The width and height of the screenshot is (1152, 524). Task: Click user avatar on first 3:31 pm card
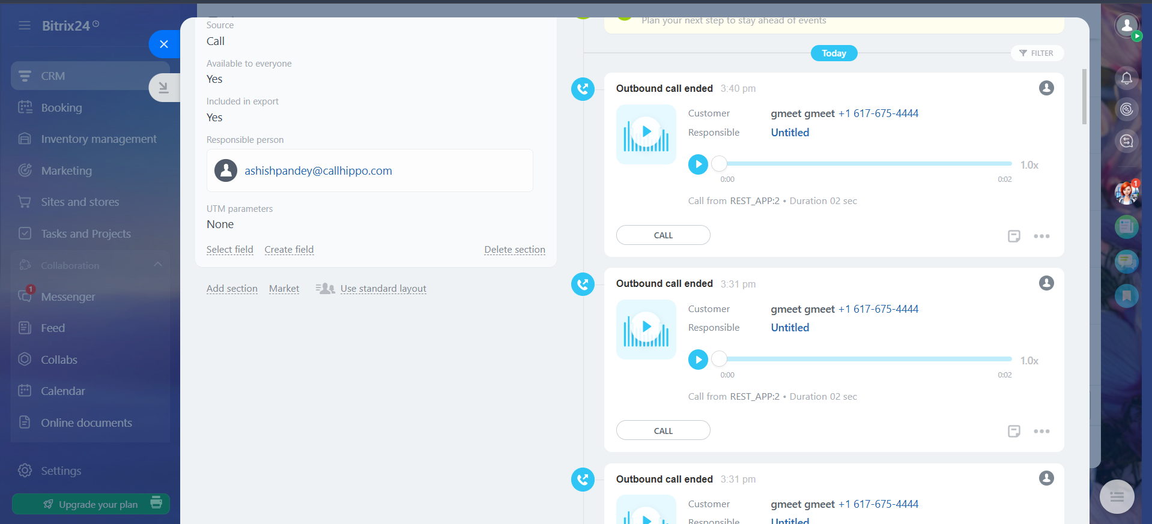click(x=1046, y=283)
